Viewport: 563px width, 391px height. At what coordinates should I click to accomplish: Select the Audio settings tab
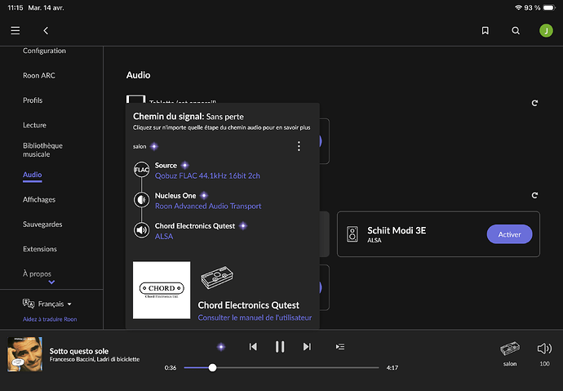pyautogui.click(x=33, y=175)
